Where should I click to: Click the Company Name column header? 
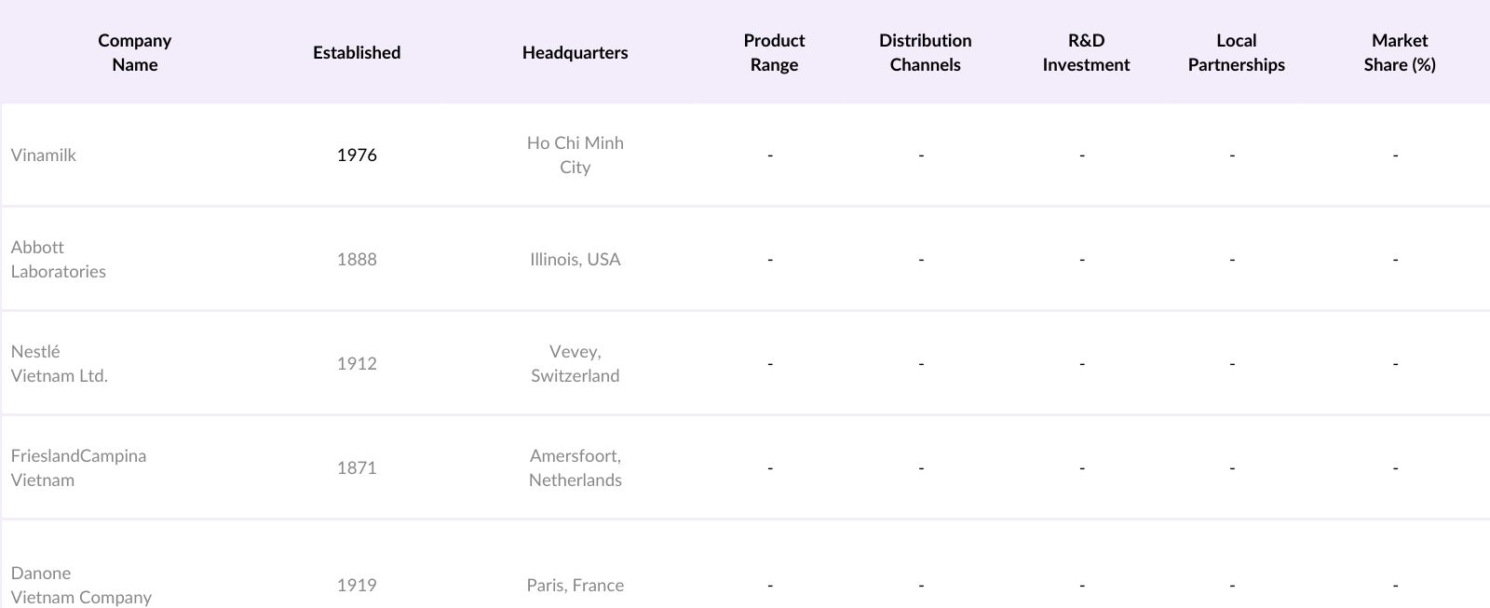(135, 52)
